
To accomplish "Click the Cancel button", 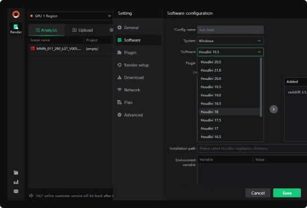I will point(258,193).
